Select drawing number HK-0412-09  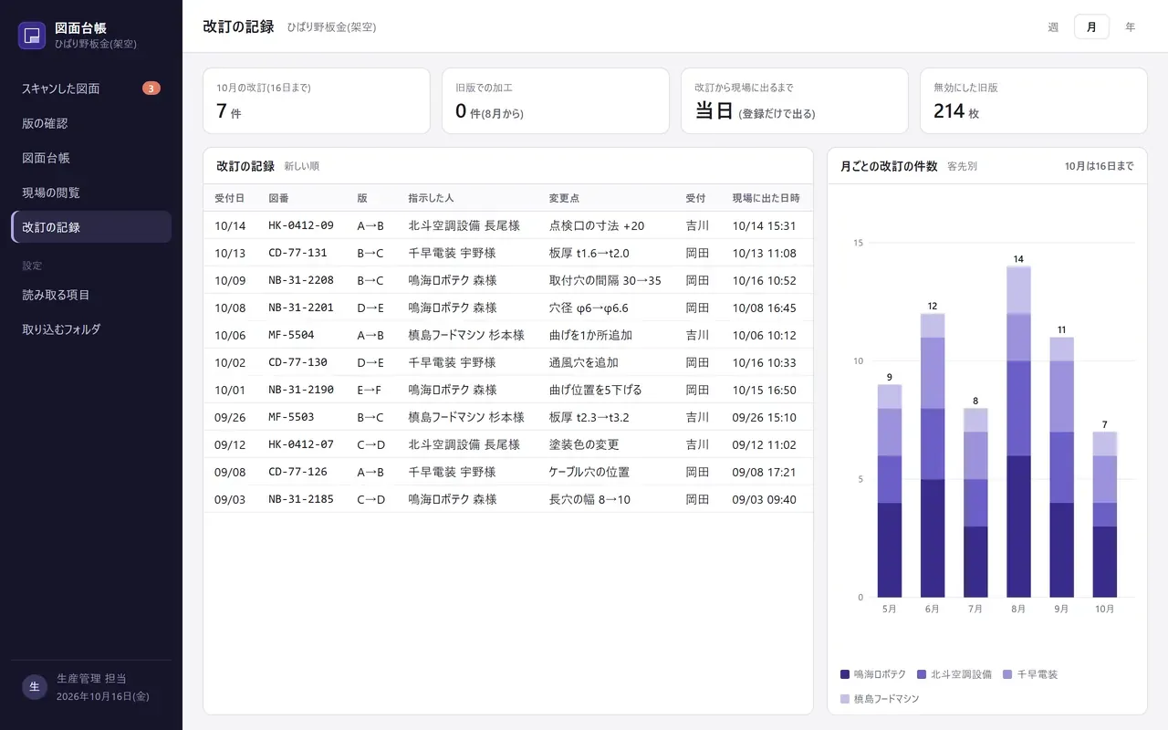coord(301,225)
